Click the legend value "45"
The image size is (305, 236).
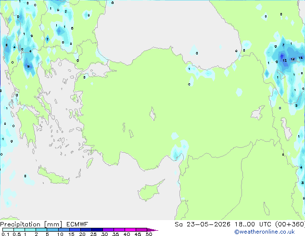[x=138, y=234]
